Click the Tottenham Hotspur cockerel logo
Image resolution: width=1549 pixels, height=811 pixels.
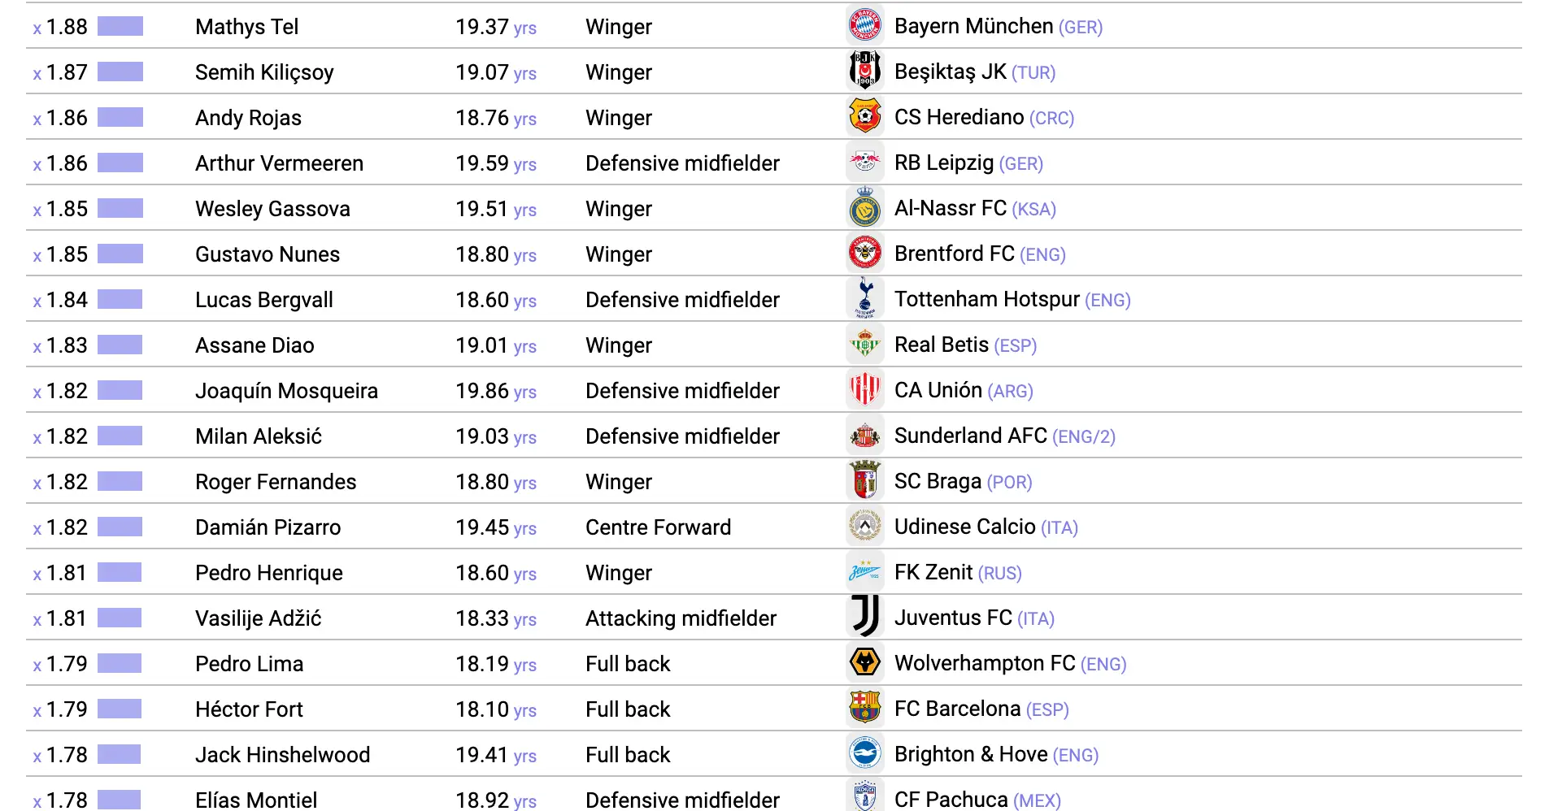(x=864, y=299)
